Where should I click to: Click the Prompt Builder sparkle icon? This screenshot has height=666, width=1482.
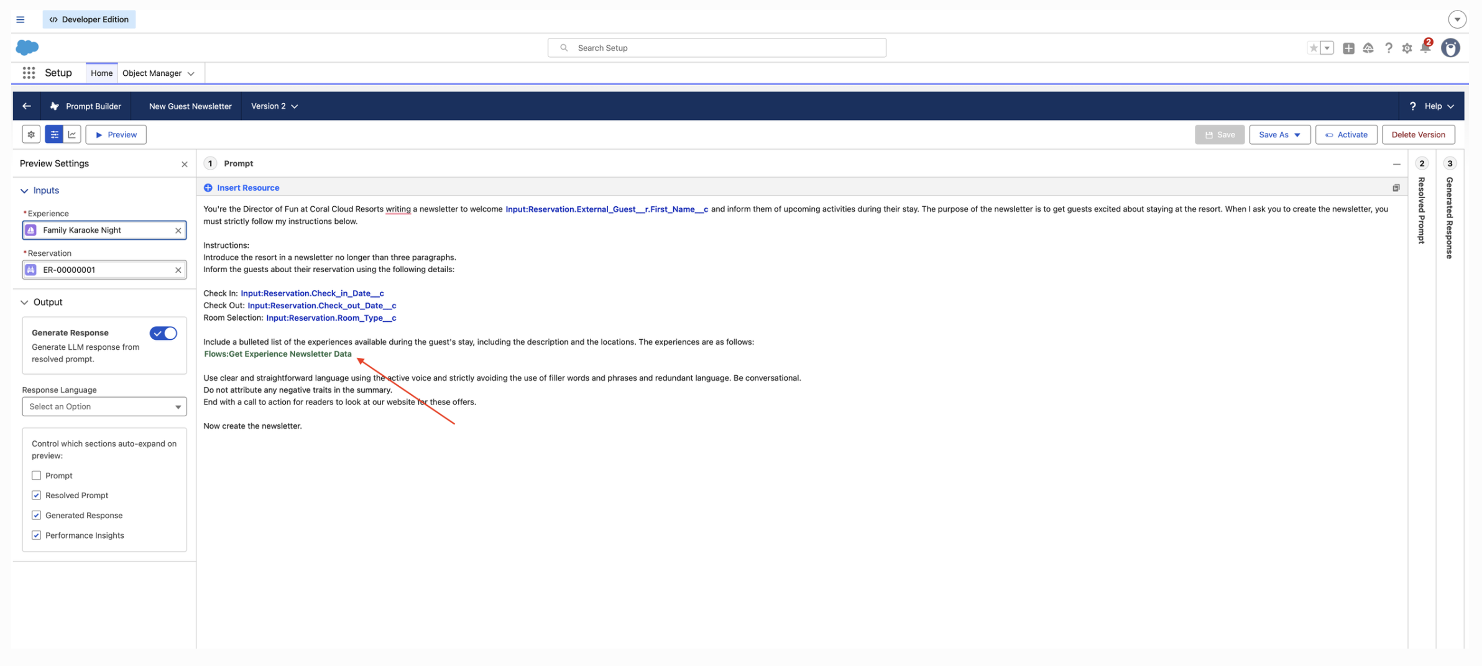[55, 106]
